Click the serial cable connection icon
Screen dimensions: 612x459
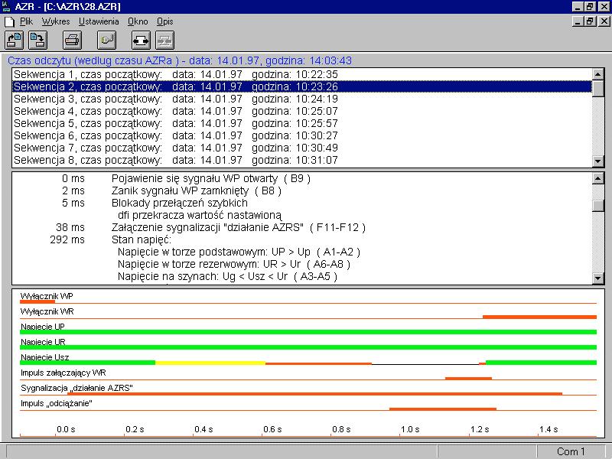(x=106, y=41)
